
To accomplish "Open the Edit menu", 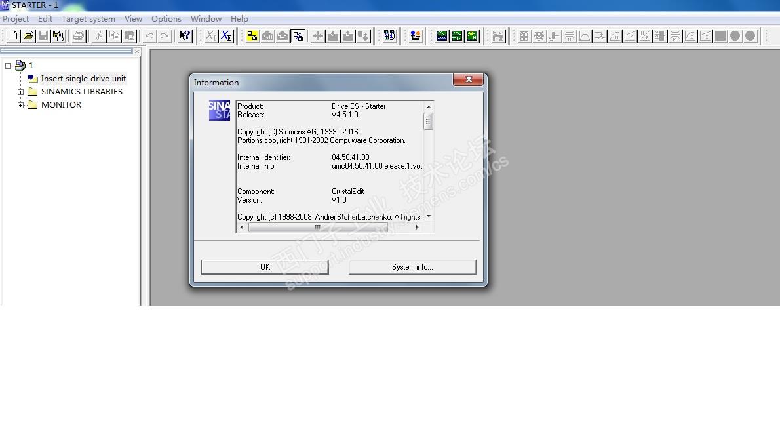I will [45, 19].
